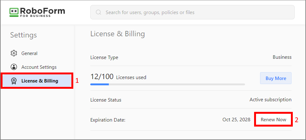Click the Business license type value
This screenshot has height=140, width=306.
click(x=282, y=57)
